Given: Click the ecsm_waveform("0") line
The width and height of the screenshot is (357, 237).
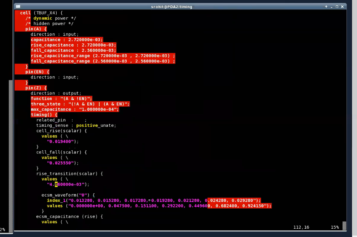Looking at the screenshot, I should pyautogui.click(x=68, y=195).
